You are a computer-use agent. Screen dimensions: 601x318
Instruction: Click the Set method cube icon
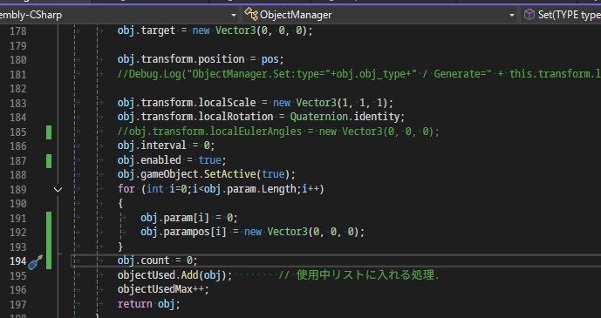[x=529, y=15]
